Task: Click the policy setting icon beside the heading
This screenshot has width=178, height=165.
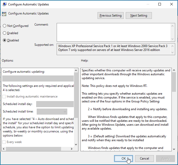Action: coord(4,14)
